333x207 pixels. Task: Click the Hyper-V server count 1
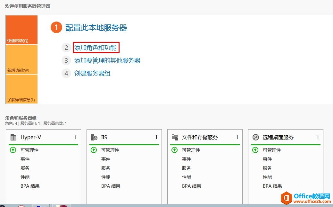coord(75,137)
